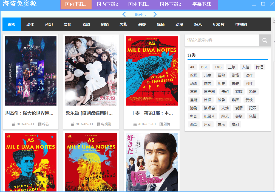Click category icon beside 电视剧 under 欢乐颂 card

click(x=99, y=124)
